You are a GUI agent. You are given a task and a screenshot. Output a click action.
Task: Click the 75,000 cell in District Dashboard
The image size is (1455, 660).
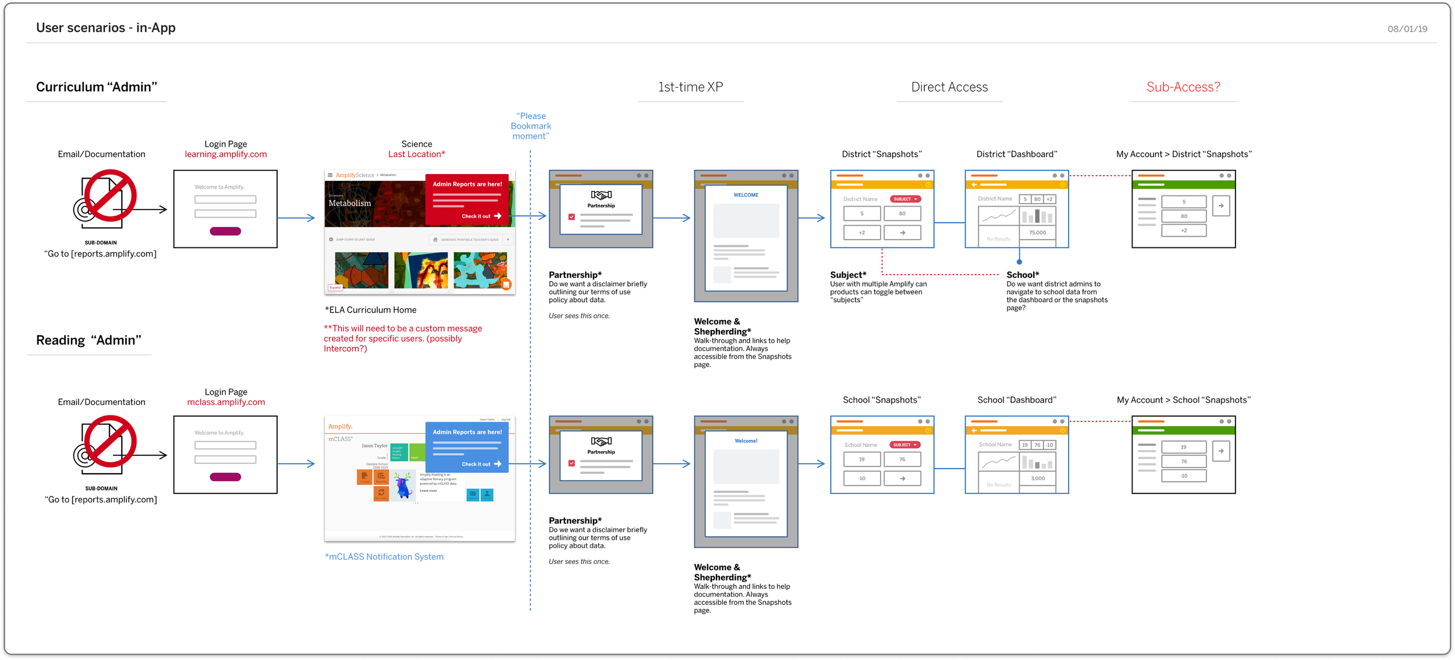pyautogui.click(x=1038, y=233)
